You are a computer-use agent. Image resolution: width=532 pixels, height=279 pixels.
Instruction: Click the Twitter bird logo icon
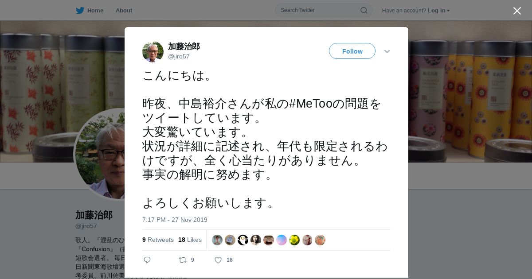(x=80, y=10)
